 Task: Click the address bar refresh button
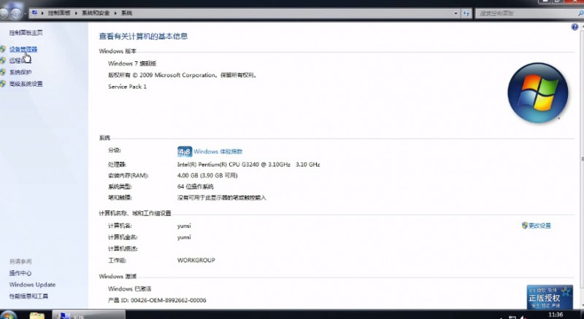(466, 13)
